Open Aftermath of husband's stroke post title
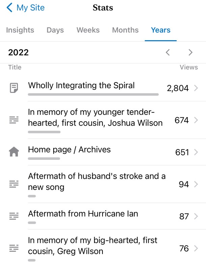The height and width of the screenshot is (270, 206). [x=96, y=181]
